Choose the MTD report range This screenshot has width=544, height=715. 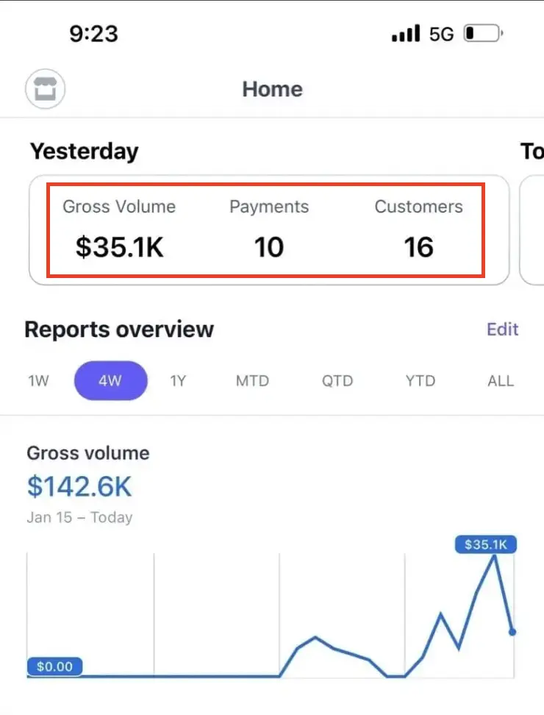(x=252, y=381)
